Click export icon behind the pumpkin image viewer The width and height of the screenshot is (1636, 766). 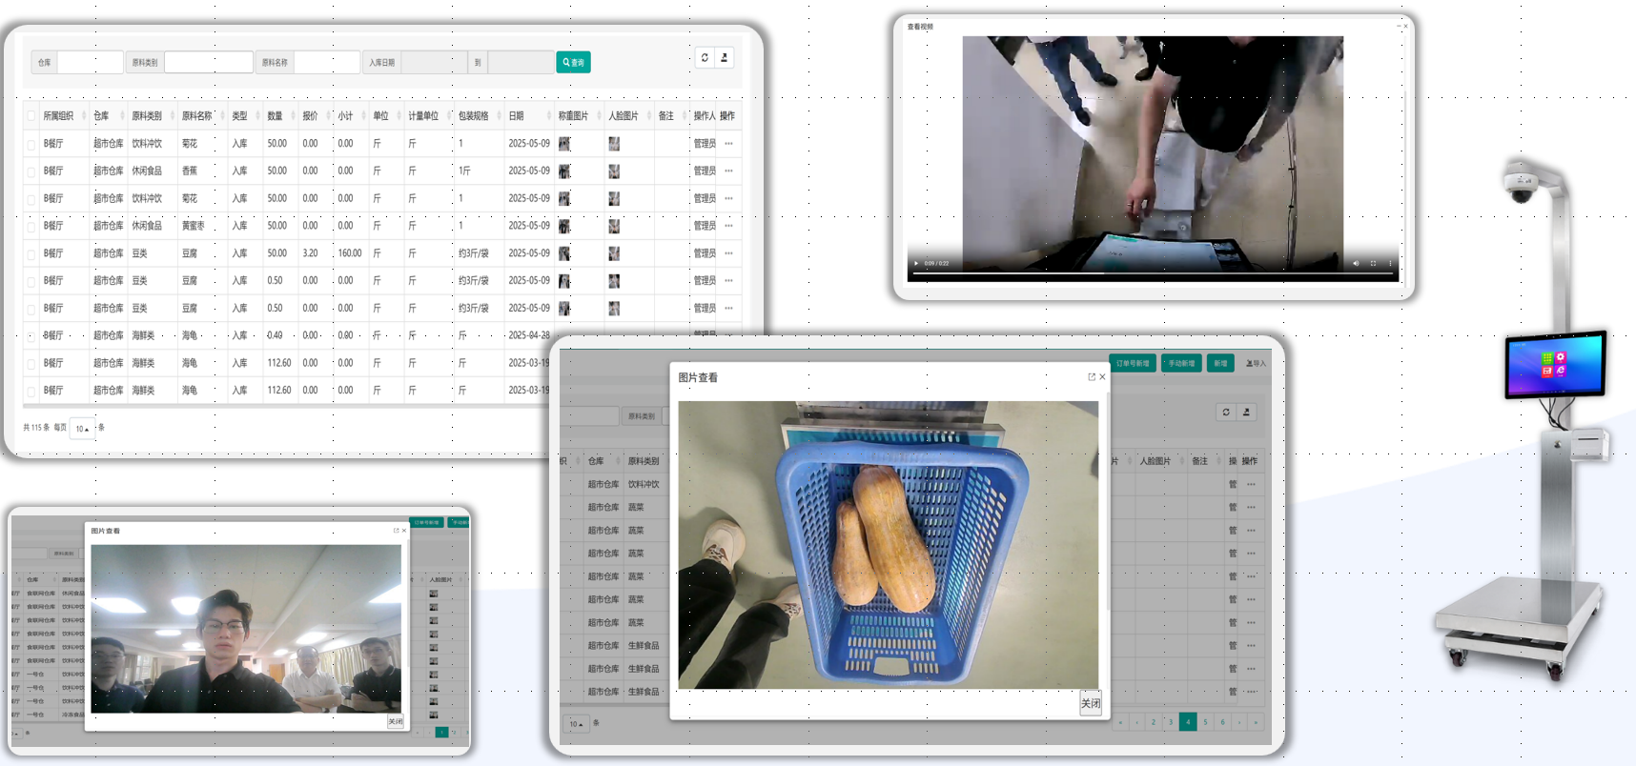pos(1246,412)
